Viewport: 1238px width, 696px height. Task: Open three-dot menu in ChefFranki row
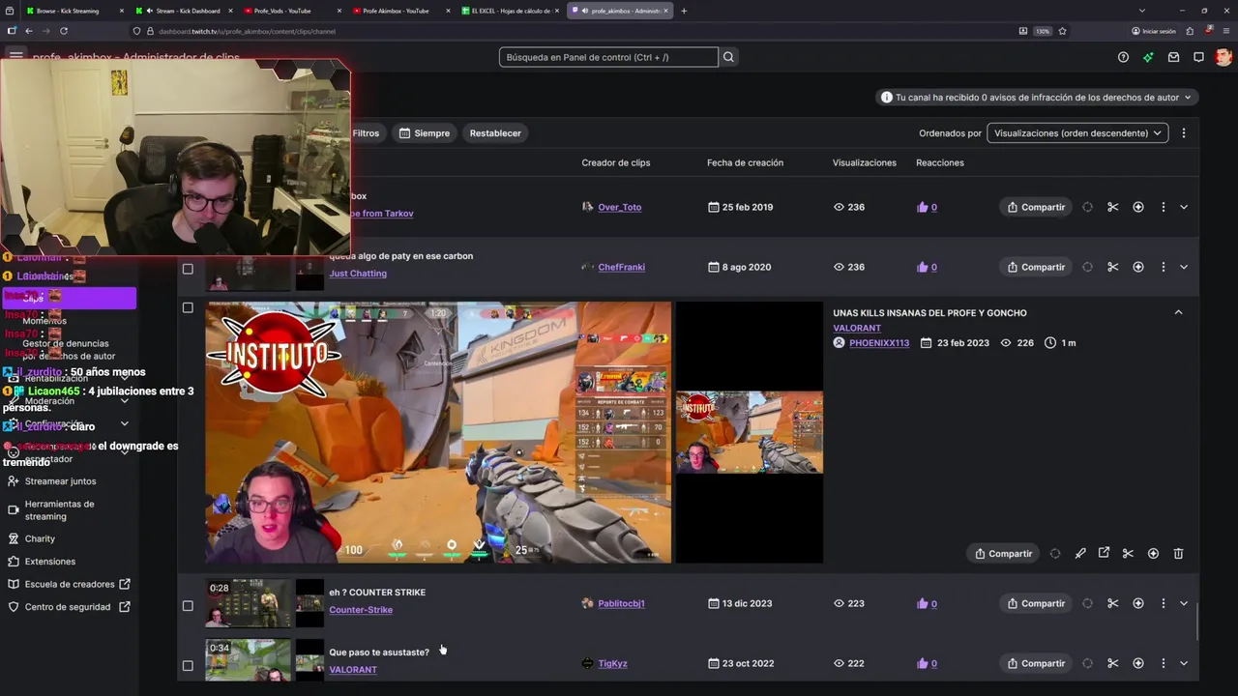coord(1164,267)
